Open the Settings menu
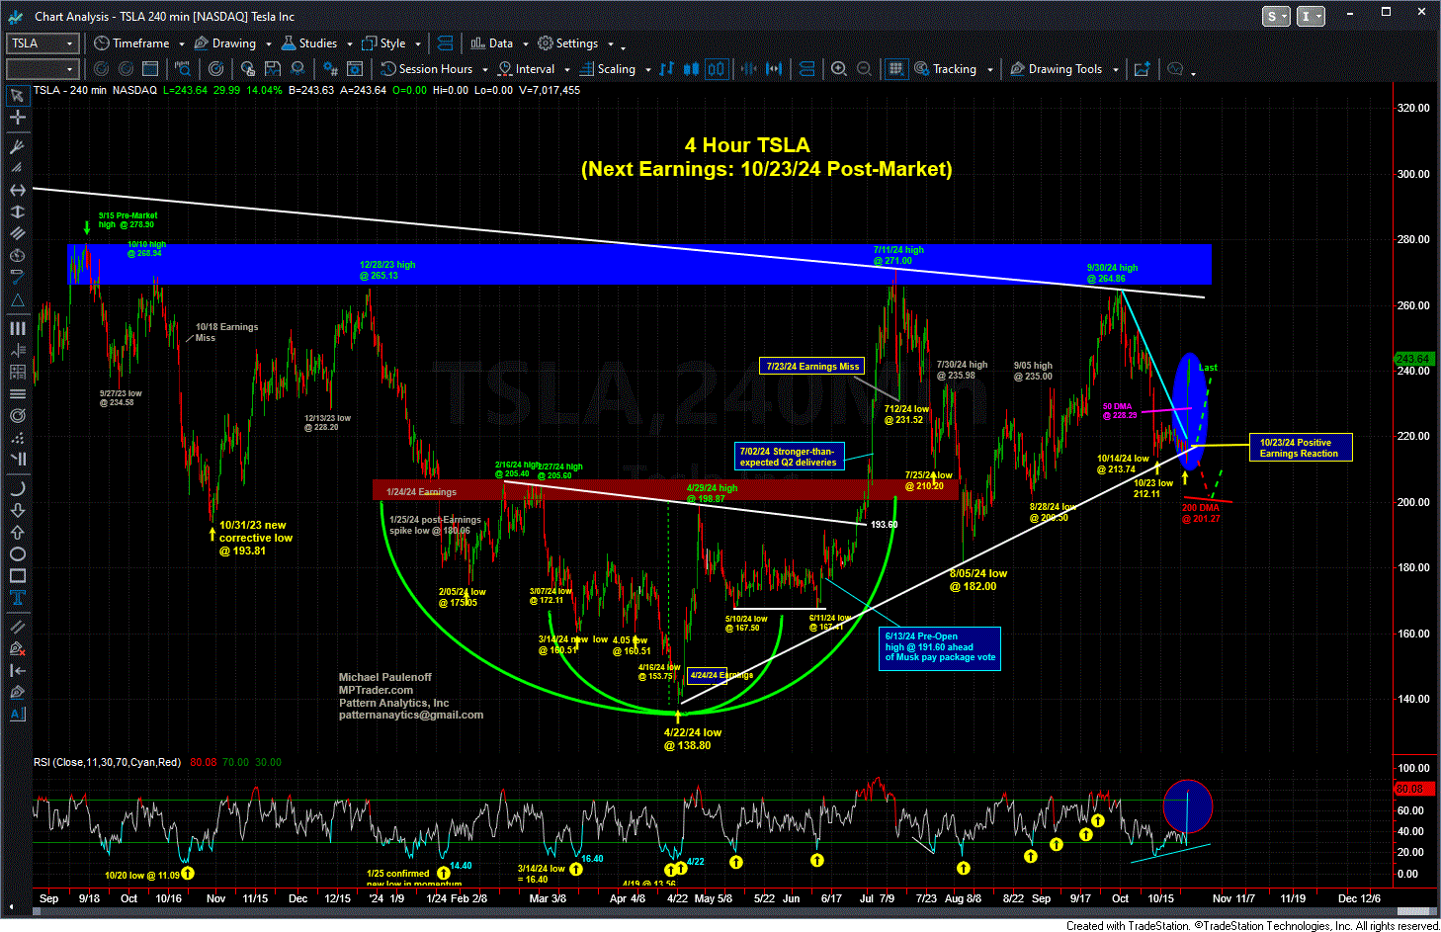 pyautogui.click(x=567, y=43)
